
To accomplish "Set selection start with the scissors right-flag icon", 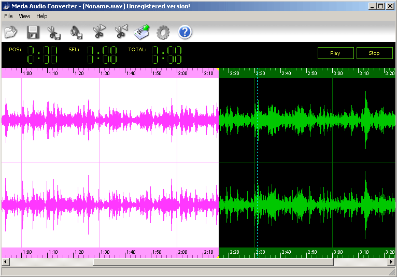I will (99, 32).
